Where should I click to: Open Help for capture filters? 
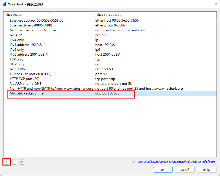pos(207,170)
